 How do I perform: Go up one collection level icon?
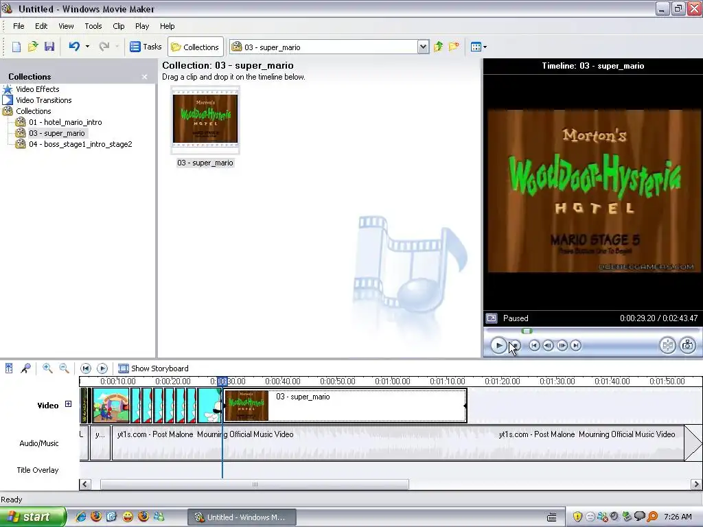438,47
